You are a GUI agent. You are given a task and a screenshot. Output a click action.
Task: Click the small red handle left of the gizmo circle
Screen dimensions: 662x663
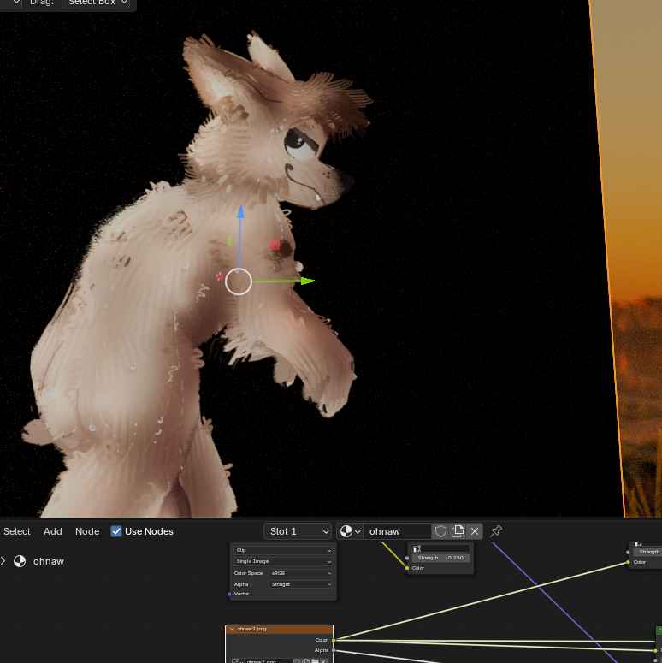click(220, 276)
